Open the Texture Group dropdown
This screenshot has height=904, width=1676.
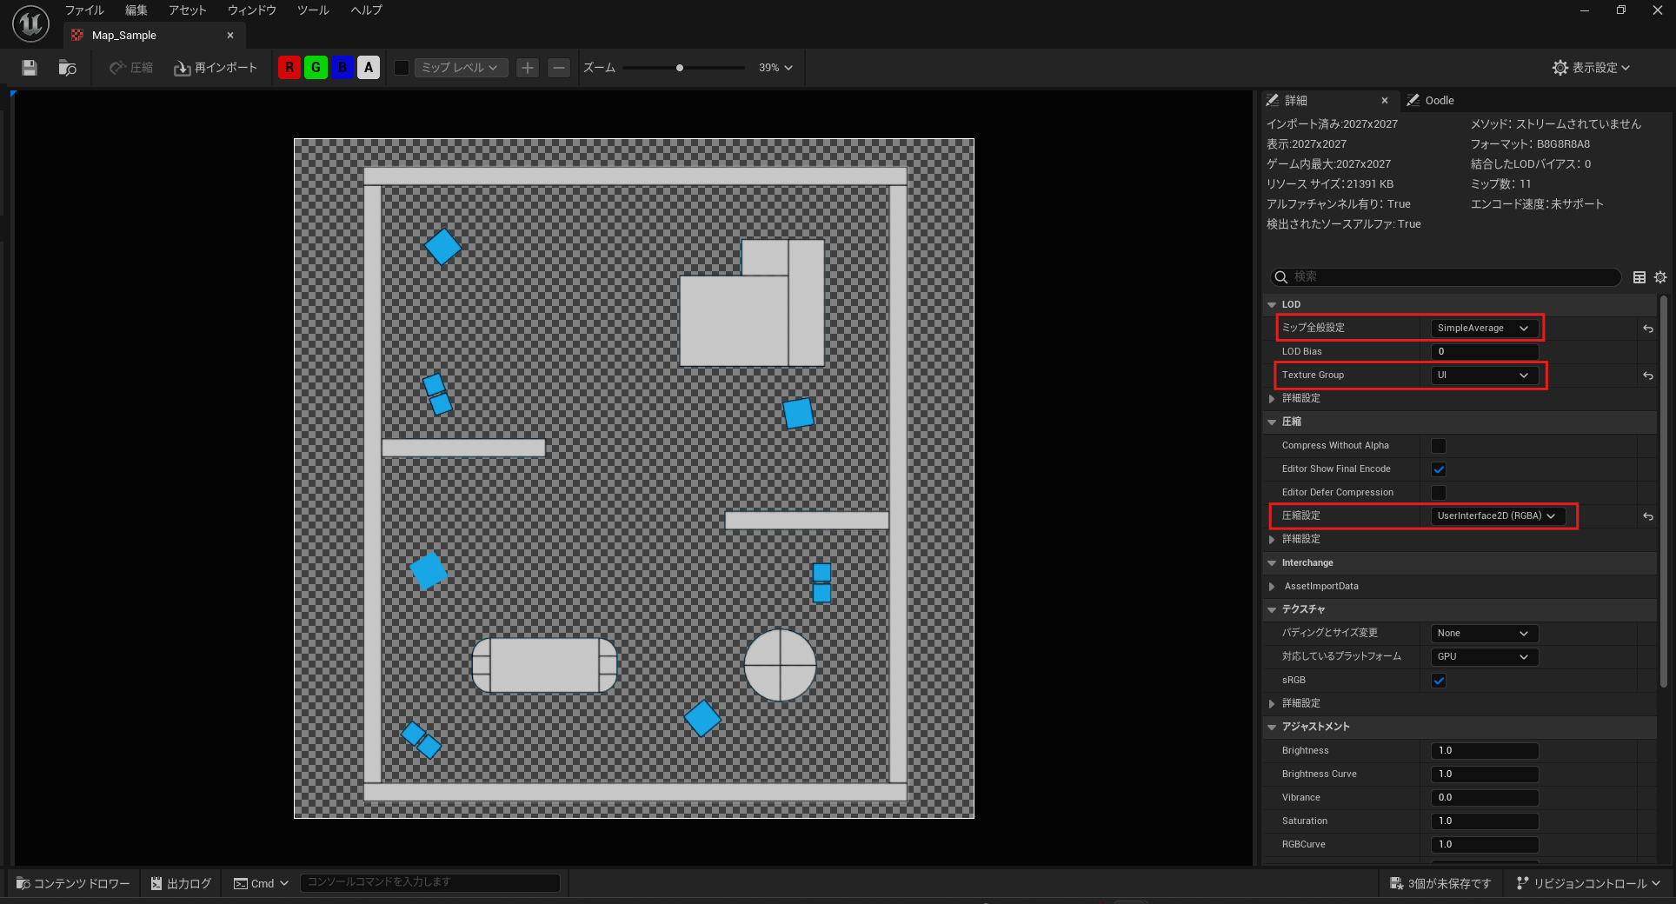(1484, 376)
